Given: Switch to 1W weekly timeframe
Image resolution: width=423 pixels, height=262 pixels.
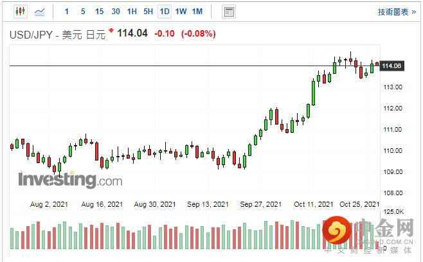Looking at the screenshot, I should [181, 12].
